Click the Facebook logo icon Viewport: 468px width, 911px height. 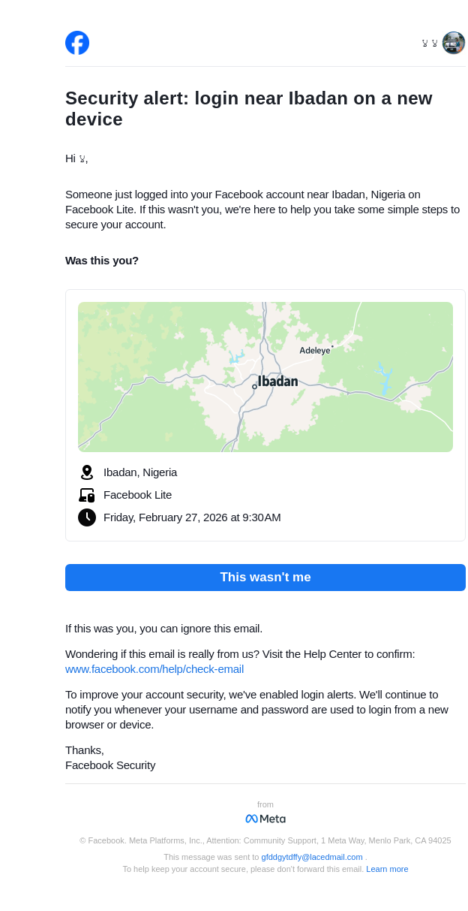77,43
